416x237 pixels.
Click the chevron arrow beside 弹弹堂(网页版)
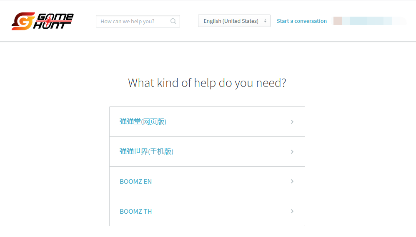[x=292, y=122]
